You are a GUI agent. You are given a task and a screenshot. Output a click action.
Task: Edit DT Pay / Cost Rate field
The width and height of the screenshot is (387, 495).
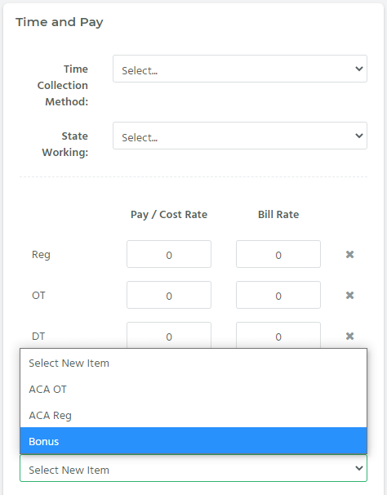point(169,335)
